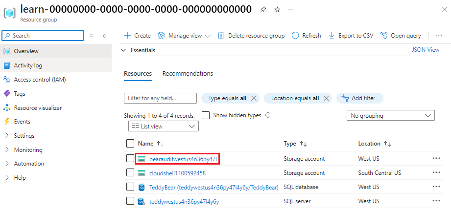Open bearauditwestus4n36py47l storage account
This screenshot has height=211, width=451.
183,159
